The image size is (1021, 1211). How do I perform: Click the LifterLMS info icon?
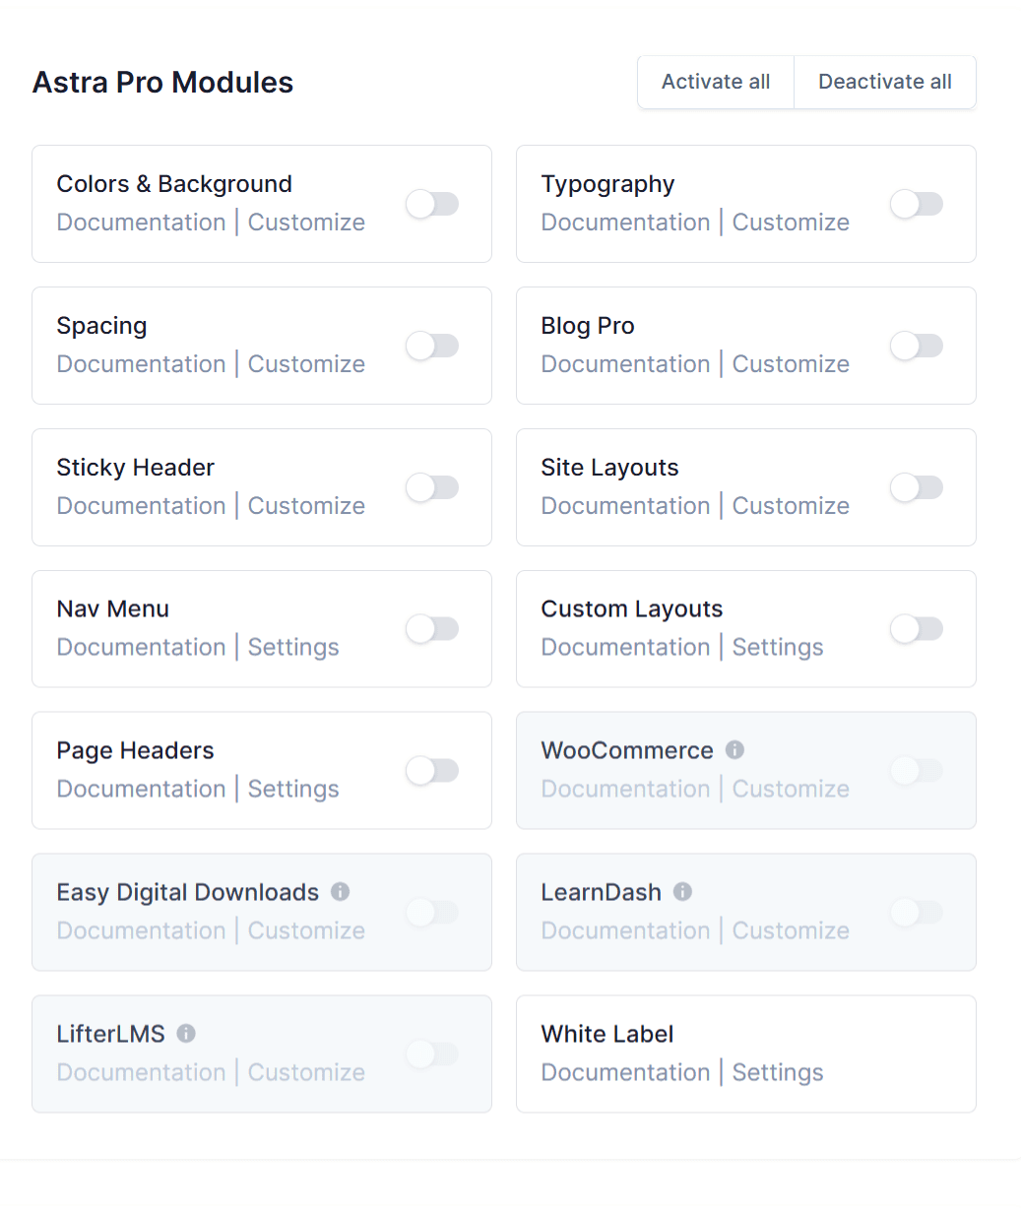click(x=186, y=1034)
